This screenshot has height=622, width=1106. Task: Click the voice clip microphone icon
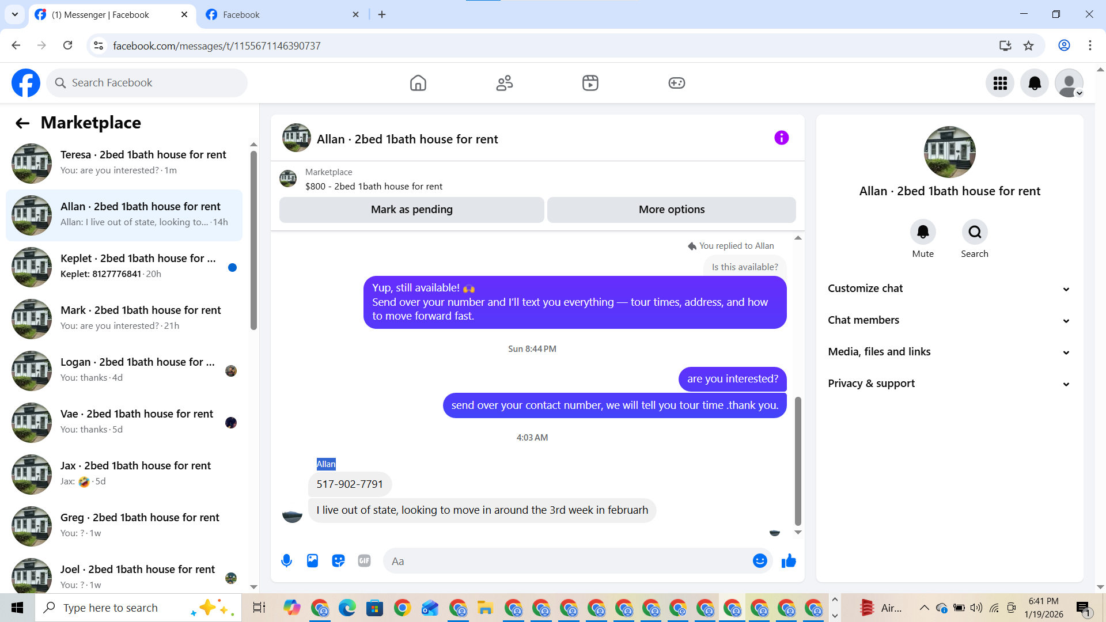click(x=286, y=560)
